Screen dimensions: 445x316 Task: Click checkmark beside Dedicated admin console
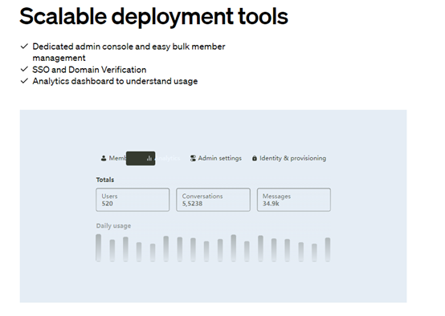(24, 47)
